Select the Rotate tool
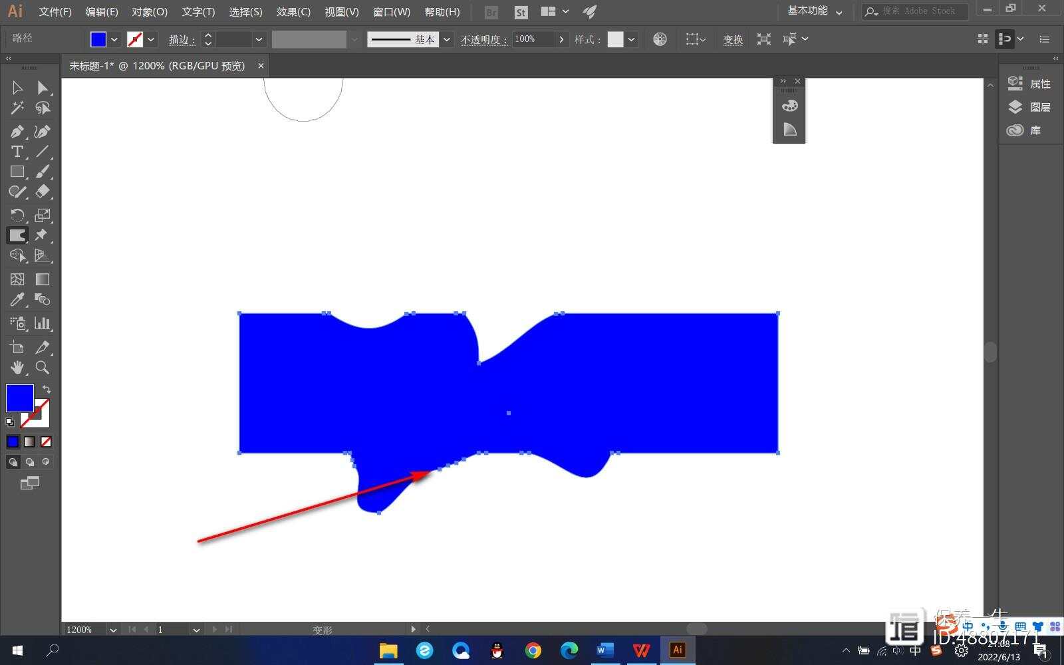 click(17, 215)
